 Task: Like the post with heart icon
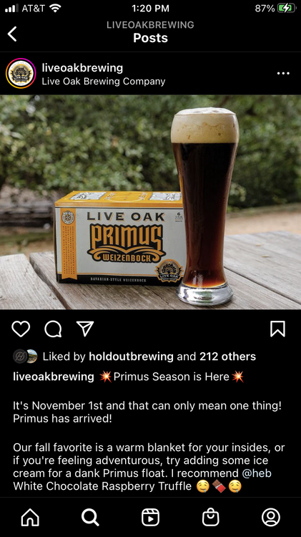pyautogui.click(x=21, y=329)
